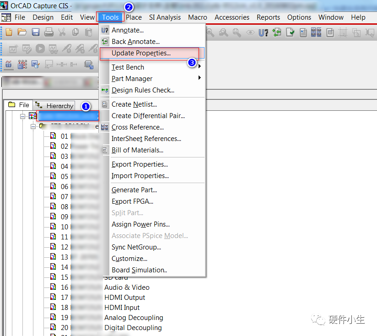Open the File menu
This screenshot has width=377, height=336.
20,17
